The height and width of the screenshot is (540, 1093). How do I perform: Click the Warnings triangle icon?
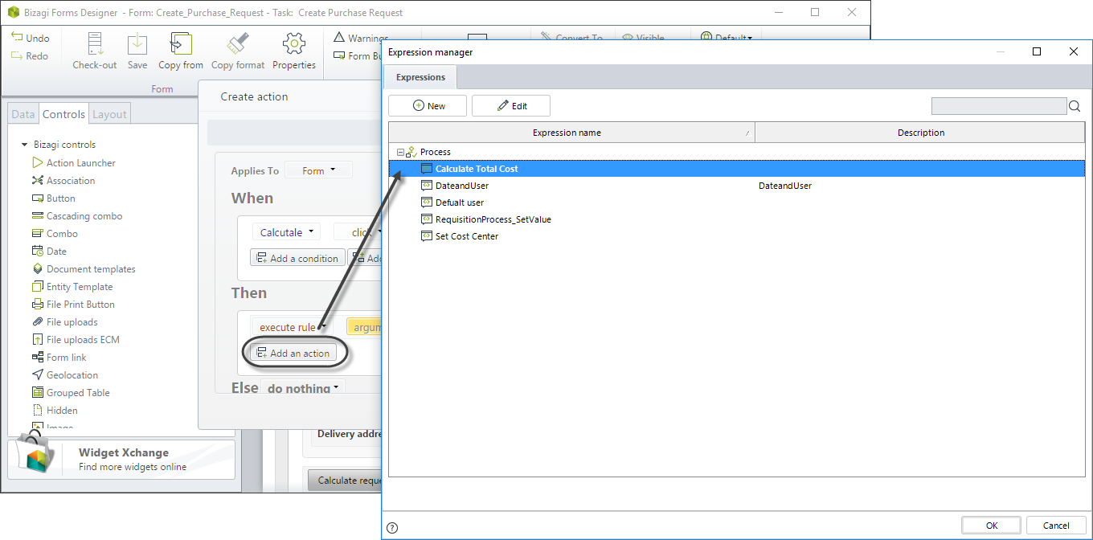click(339, 38)
